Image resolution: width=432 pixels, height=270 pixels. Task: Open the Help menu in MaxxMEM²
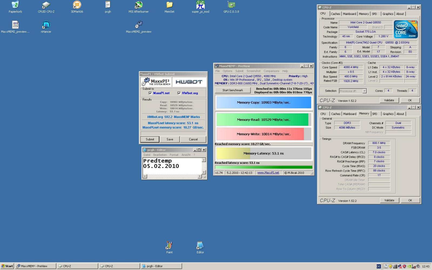(x=285, y=71)
